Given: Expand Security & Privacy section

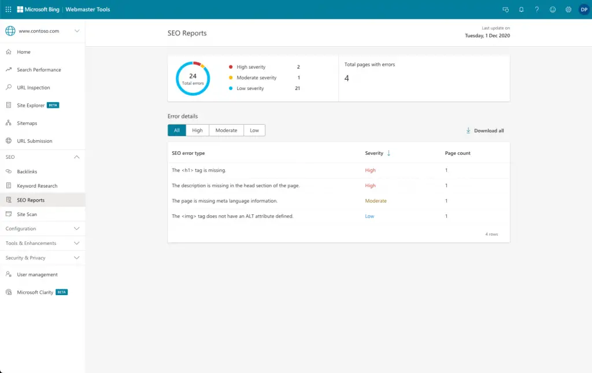Looking at the screenshot, I should tap(43, 258).
